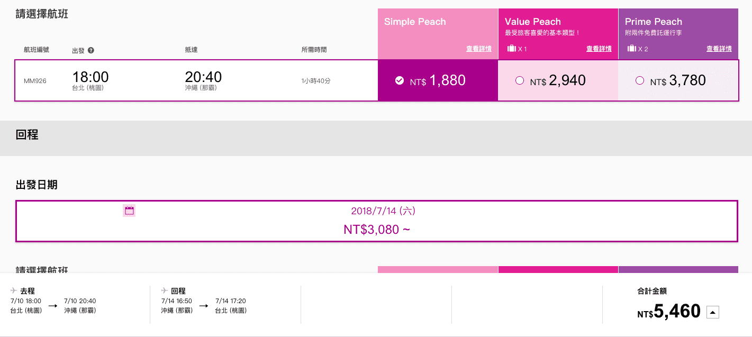The height and width of the screenshot is (337, 752).
Task: Open 查看詳情 link under Prime Peach
Action: pyautogui.click(x=719, y=49)
